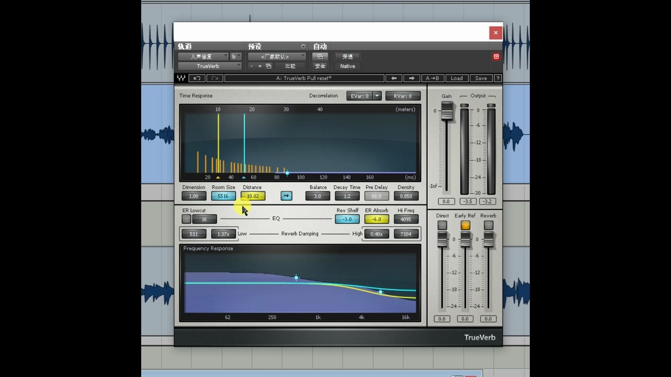This screenshot has height=377, width=671.
Task: Click the Load preset button
Action: click(457, 78)
